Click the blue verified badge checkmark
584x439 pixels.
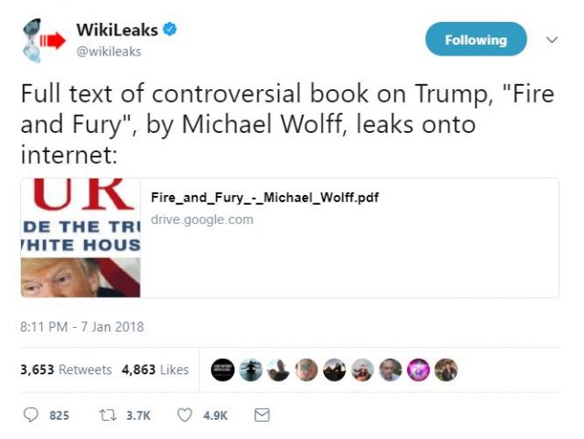(171, 29)
